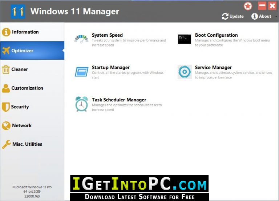Click the red star favorites icon

coord(248,6)
